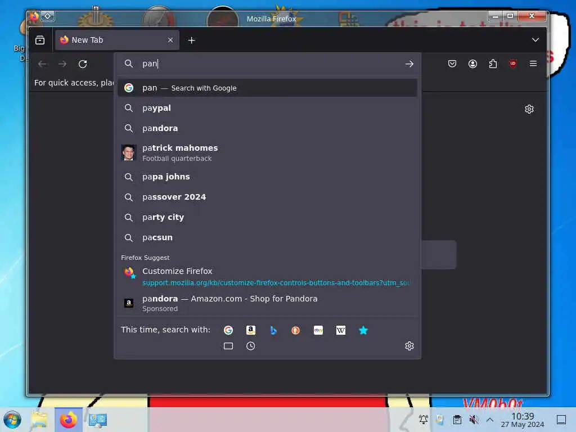The height and width of the screenshot is (432, 576).
Task: Search this time with DuckDuckGo
Action: pyautogui.click(x=296, y=330)
